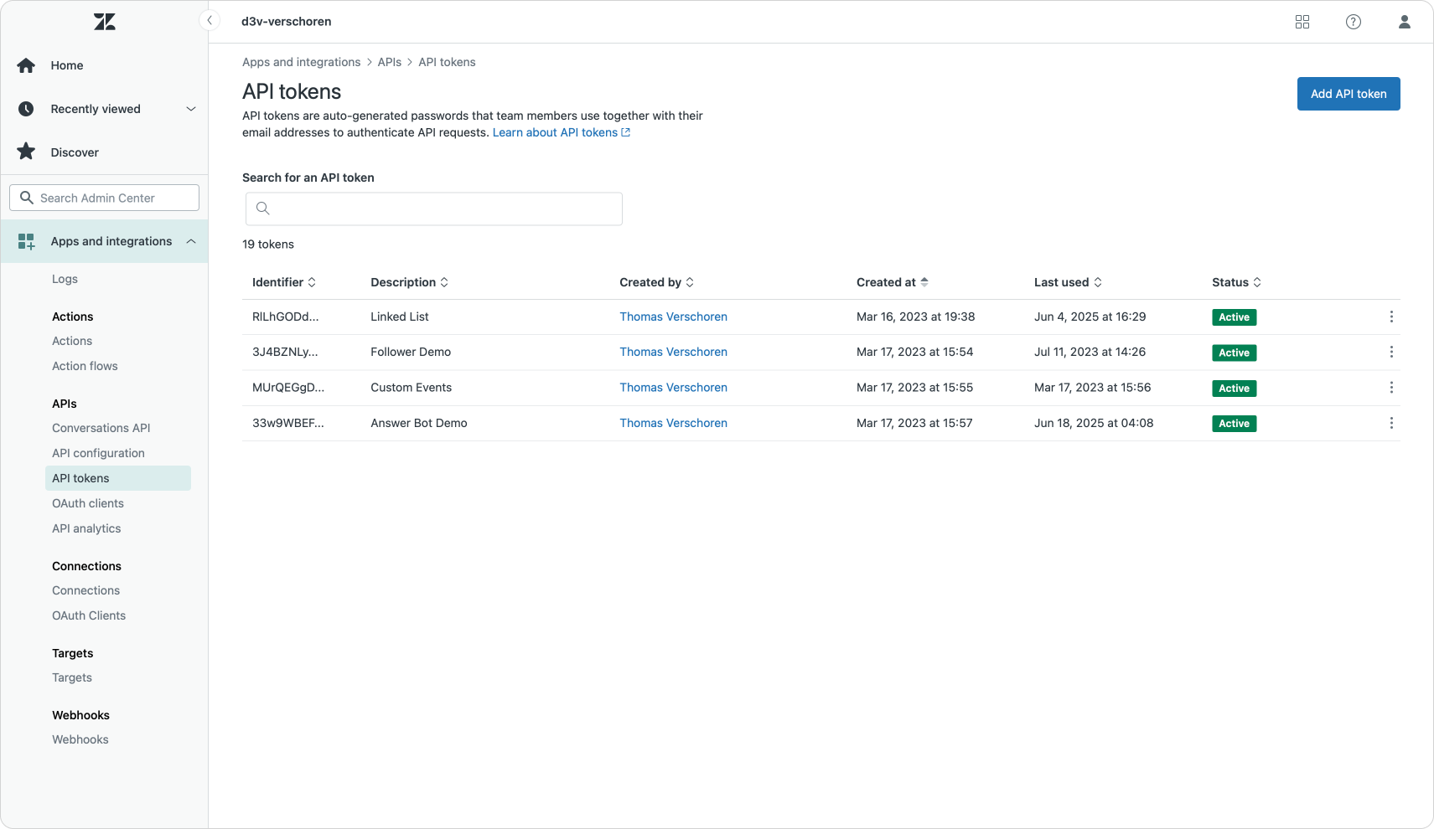Open Thomas Verschoren link in Answer Bot Demo row

click(x=673, y=423)
